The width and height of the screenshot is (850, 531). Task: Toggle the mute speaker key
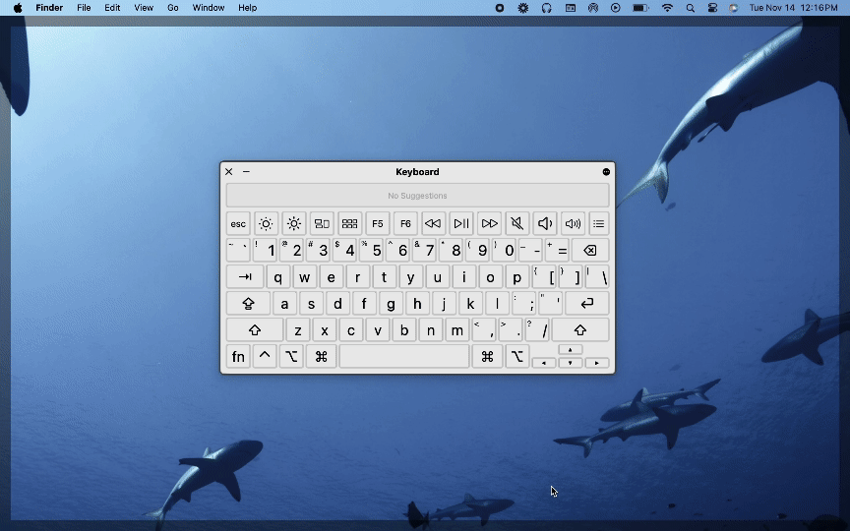click(x=516, y=224)
